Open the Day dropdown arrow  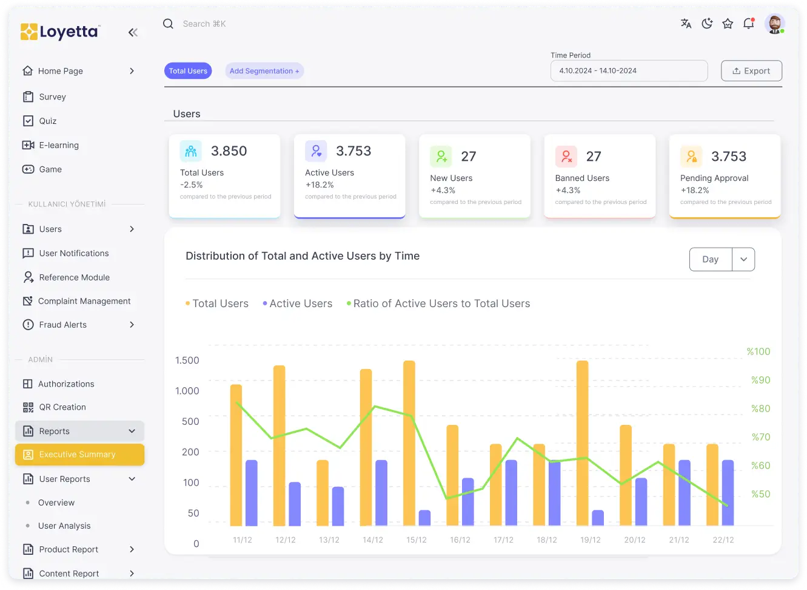(x=743, y=259)
